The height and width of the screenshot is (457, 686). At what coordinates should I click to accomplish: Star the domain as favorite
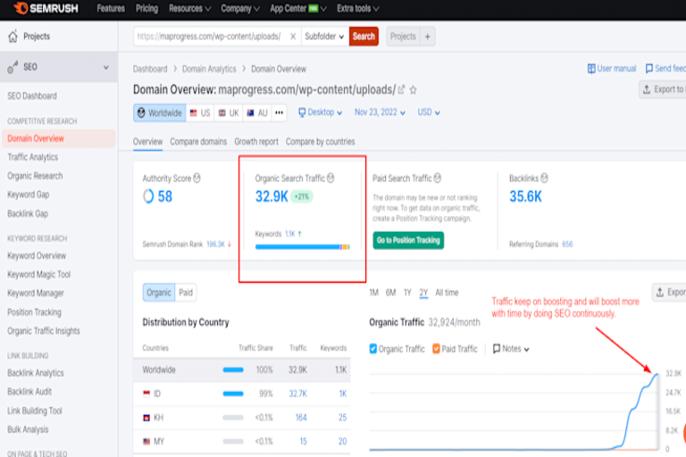pyautogui.click(x=413, y=90)
